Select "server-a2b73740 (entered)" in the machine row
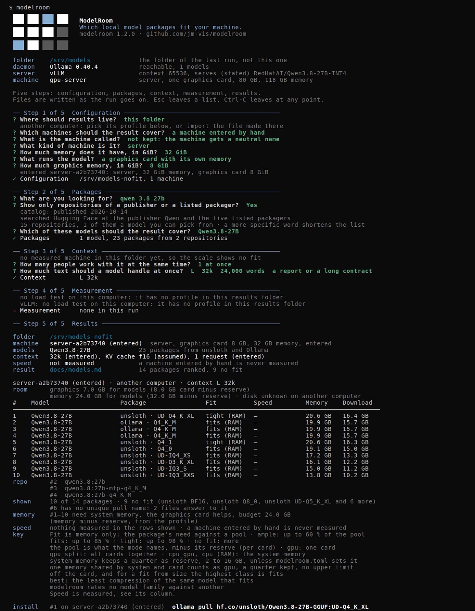The width and height of the screenshot is (475, 611). pos(96,343)
